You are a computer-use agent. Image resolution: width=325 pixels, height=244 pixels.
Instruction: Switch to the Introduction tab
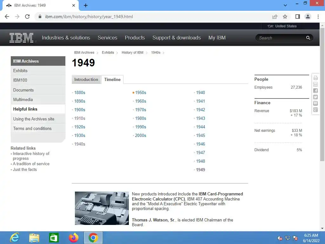coord(86,79)
